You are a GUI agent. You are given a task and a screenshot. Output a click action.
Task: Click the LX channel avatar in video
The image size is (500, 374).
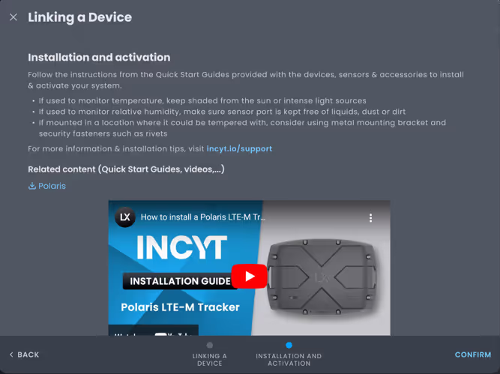125,217
